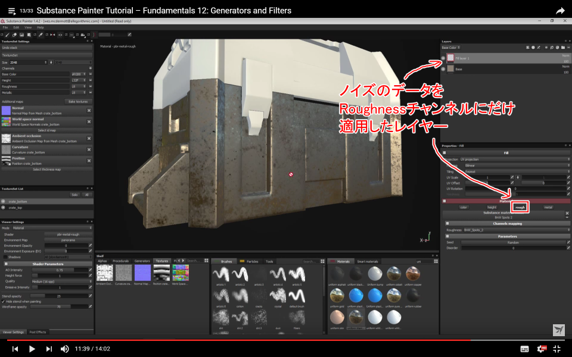Open the Tiling Repeat dropdown

(517, 171)
